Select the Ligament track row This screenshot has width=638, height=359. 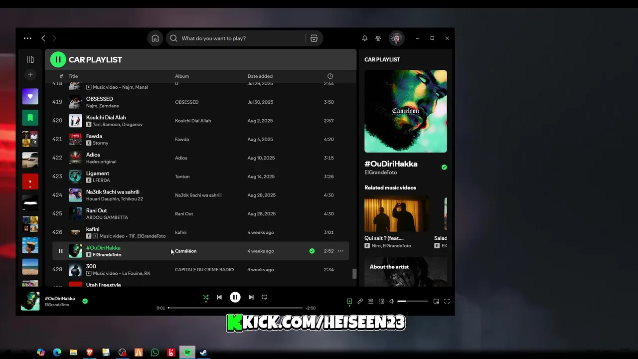(200, 177)
